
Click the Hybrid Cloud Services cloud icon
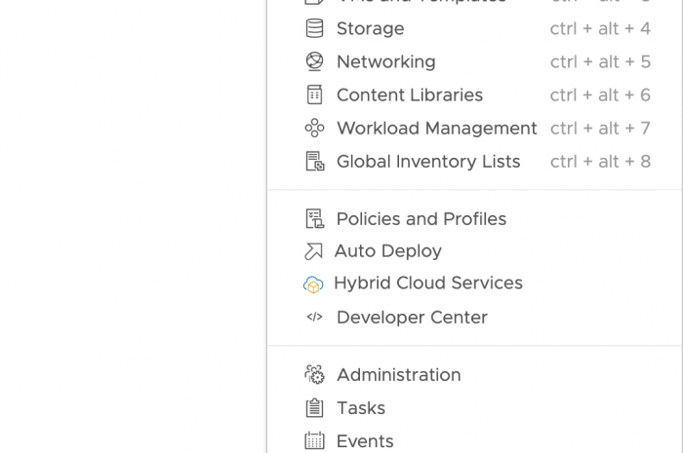(313, 284)
